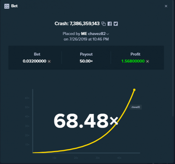The width and height of the screenshot is (175, 164).
Task: Open the chavez82 username link
Action: (97, 34)
